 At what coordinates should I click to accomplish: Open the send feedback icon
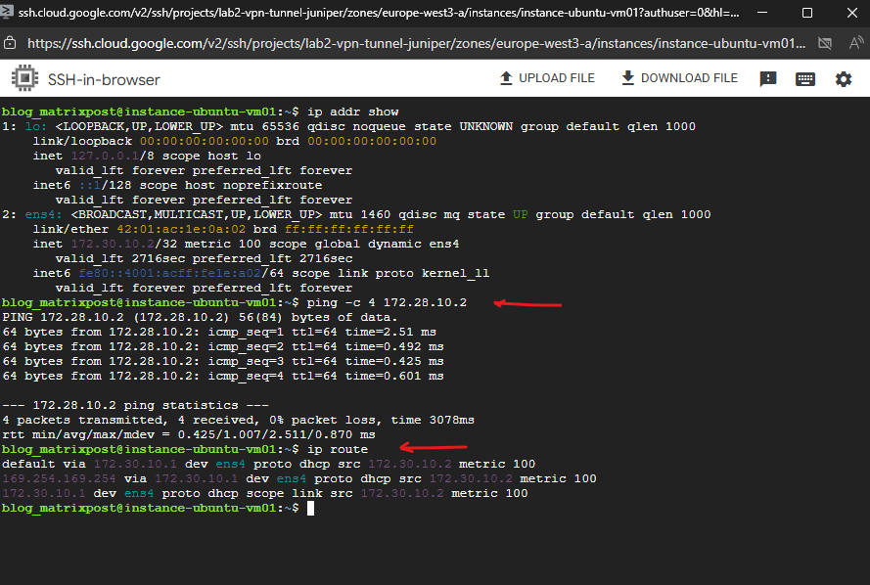(768, 79)
